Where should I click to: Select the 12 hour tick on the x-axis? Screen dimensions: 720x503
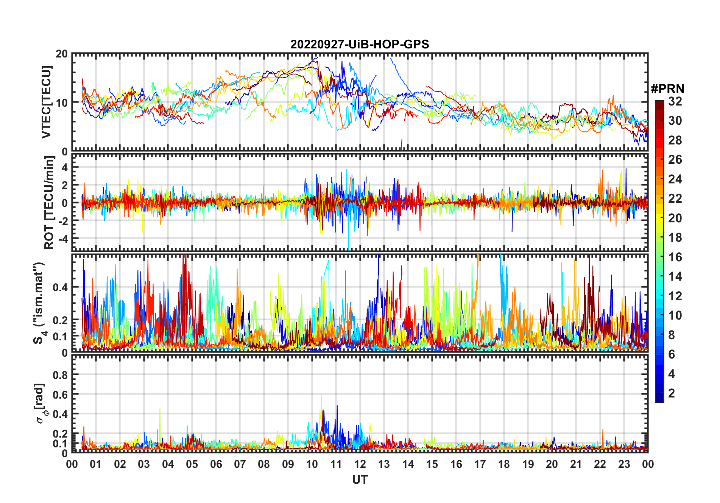coord(360,464)
